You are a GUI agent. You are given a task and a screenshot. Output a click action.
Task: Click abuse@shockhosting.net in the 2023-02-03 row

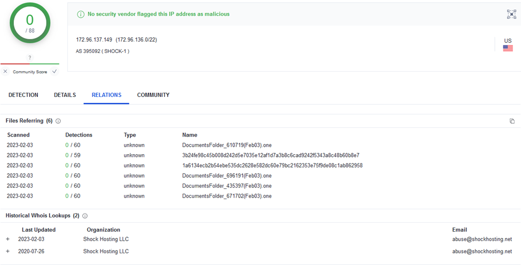(482, 239)
